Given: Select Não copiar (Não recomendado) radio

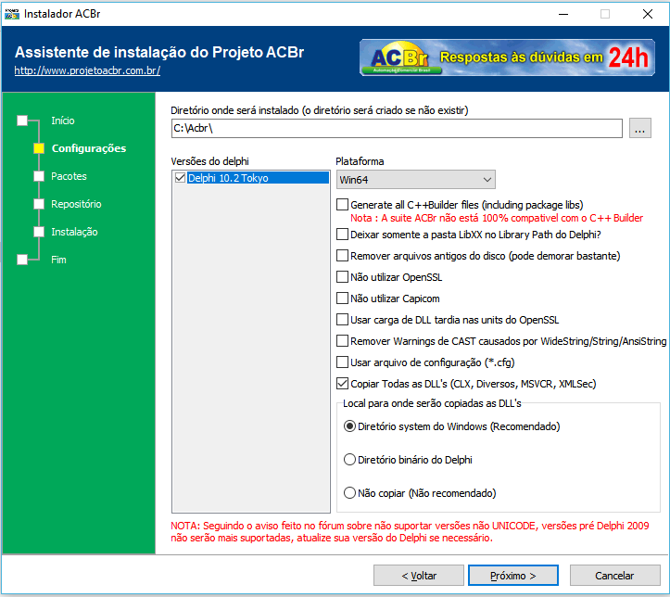Looking at the screenshot, I should tap(349, 493).
